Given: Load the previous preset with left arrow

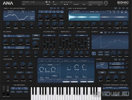Looking at the screenshot, I should [65, 4].
